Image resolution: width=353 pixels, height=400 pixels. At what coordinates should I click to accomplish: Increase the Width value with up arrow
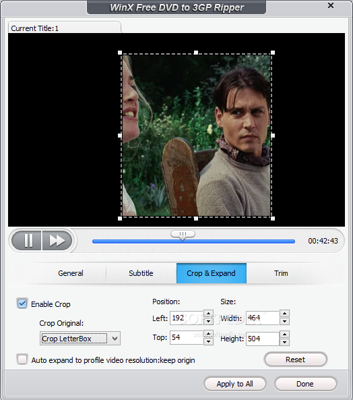284,314
